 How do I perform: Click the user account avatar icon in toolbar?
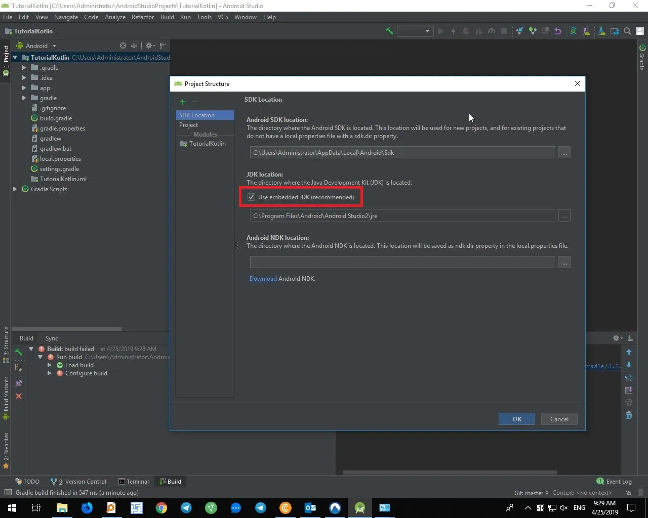pyautogui.click(x=640, y=31)
